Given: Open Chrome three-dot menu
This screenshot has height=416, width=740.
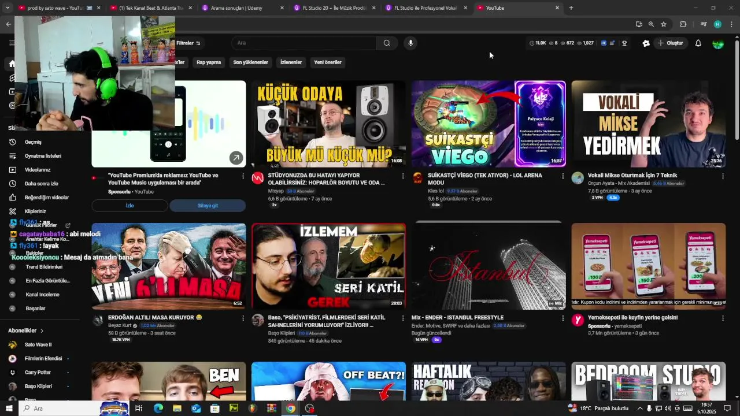Looking at the screenshot, I should (731, 24).
